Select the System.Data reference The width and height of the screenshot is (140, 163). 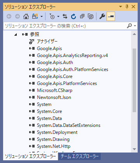click(x=49, y=118)
